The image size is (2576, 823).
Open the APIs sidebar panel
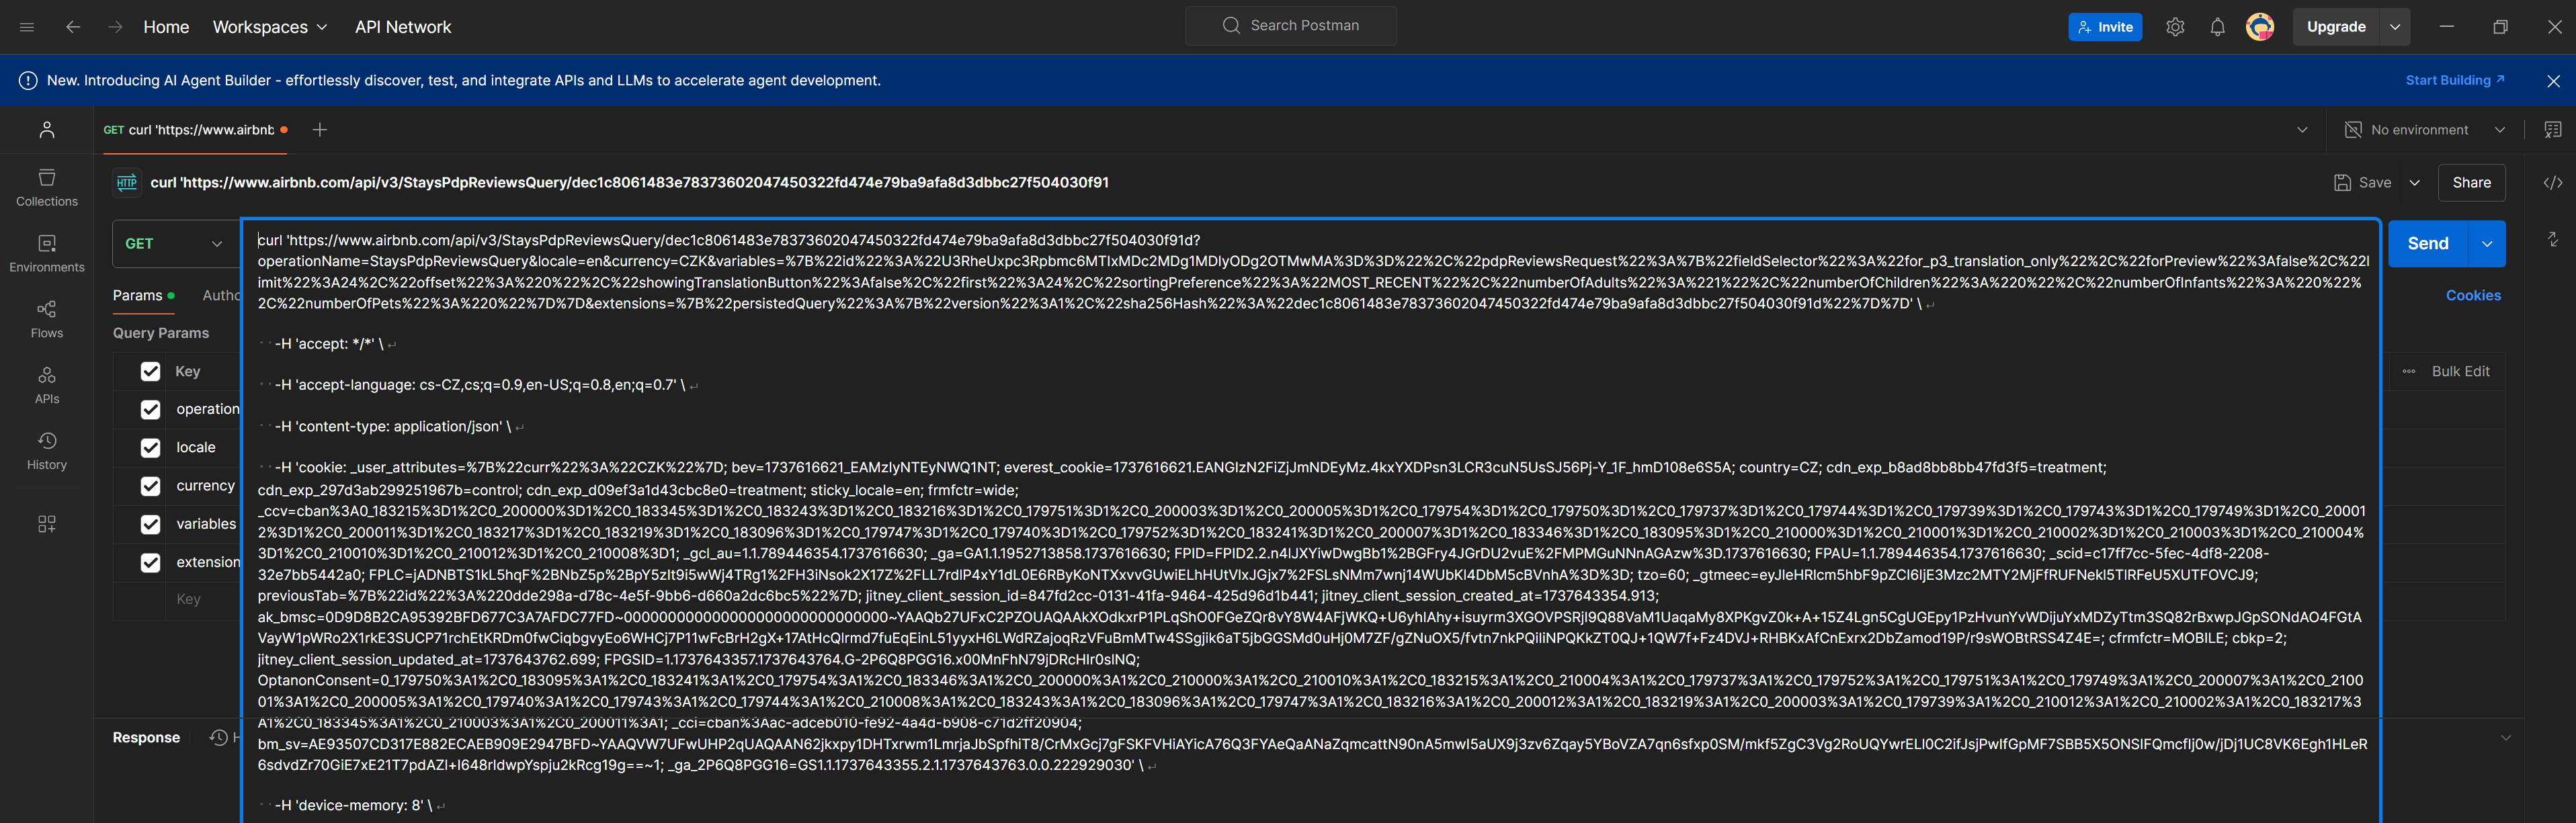[x=46, y=384]
